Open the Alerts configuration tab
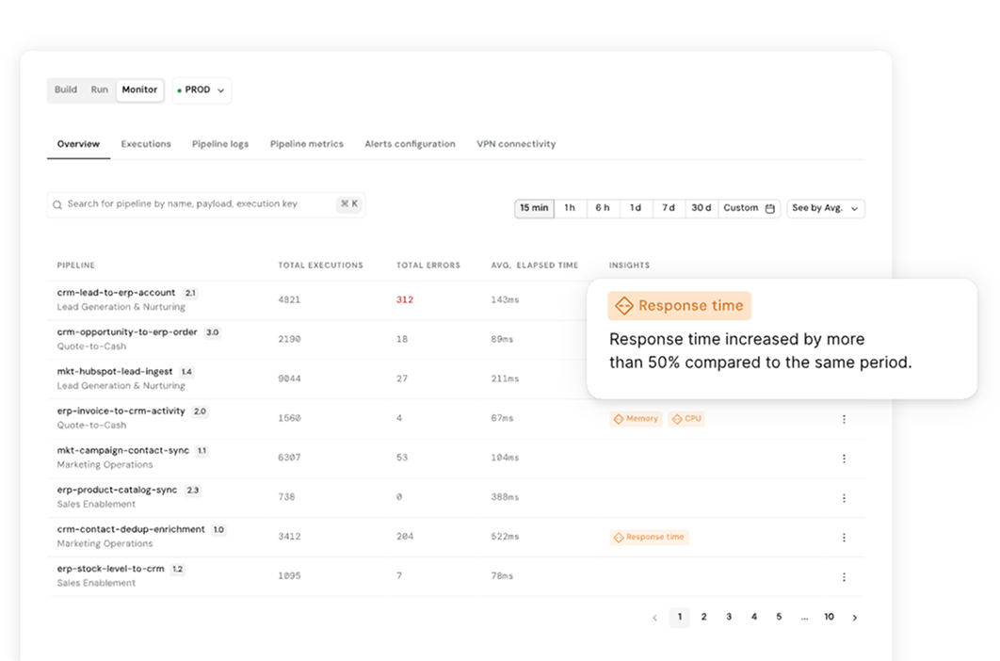This screenshot has height=661, width=1000. pyautogui.click(x=411, y=144)
